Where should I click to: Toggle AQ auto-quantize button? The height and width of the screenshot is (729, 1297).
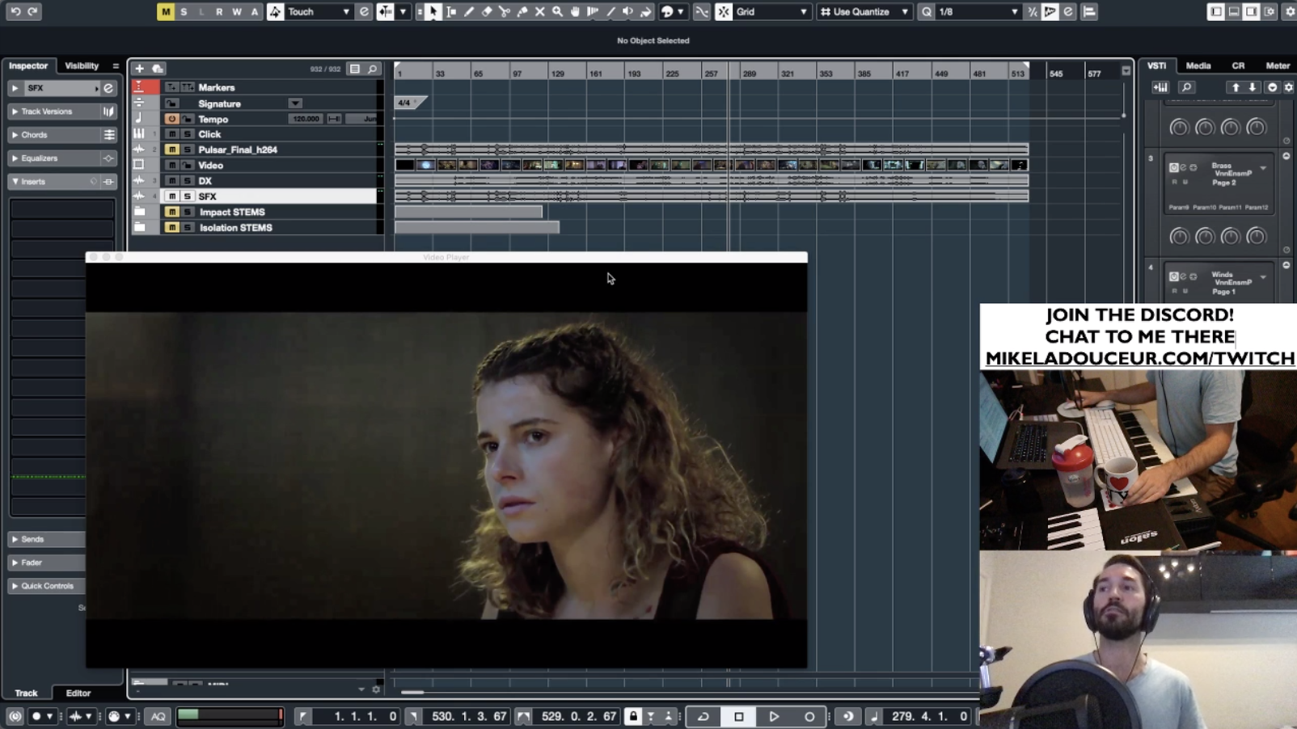(x=158, y=716)
